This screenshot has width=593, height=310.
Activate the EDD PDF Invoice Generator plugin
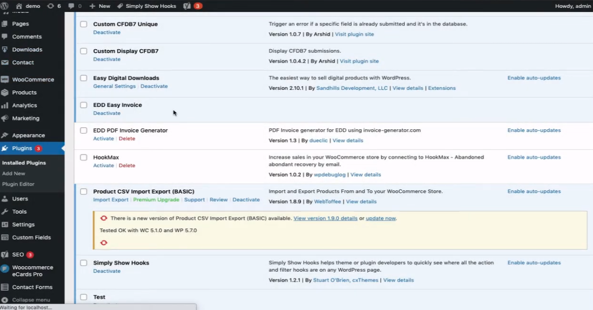click(103, 139)
